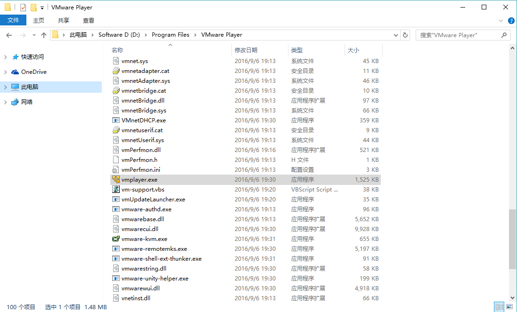The height and width of the screenshot is (312, 517).
Task: Expand the 快速访问 tree node
Action: [x=5, y=57]
